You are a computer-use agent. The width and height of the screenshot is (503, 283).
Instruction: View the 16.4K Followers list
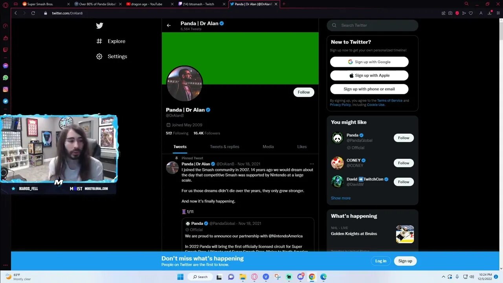pos(207,133)
